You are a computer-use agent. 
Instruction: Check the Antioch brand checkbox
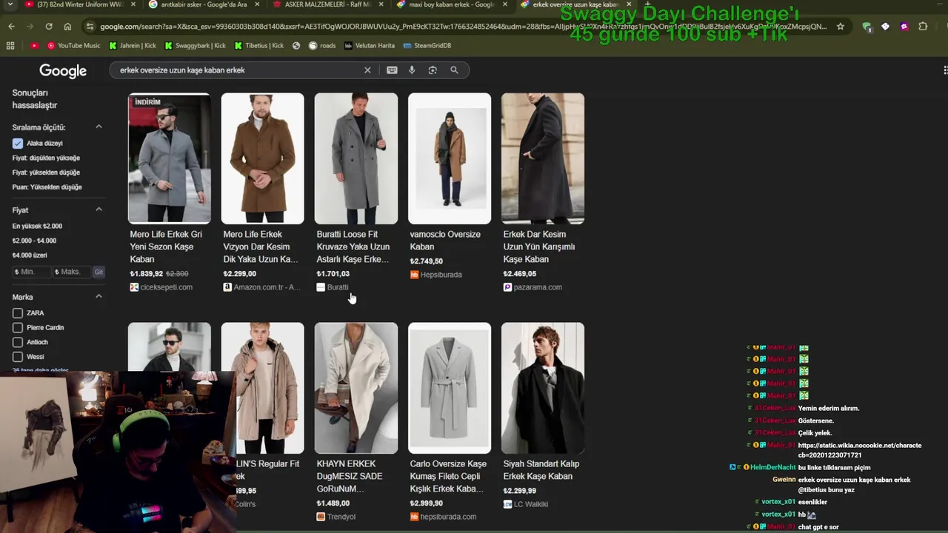click(x=18, y=342)
